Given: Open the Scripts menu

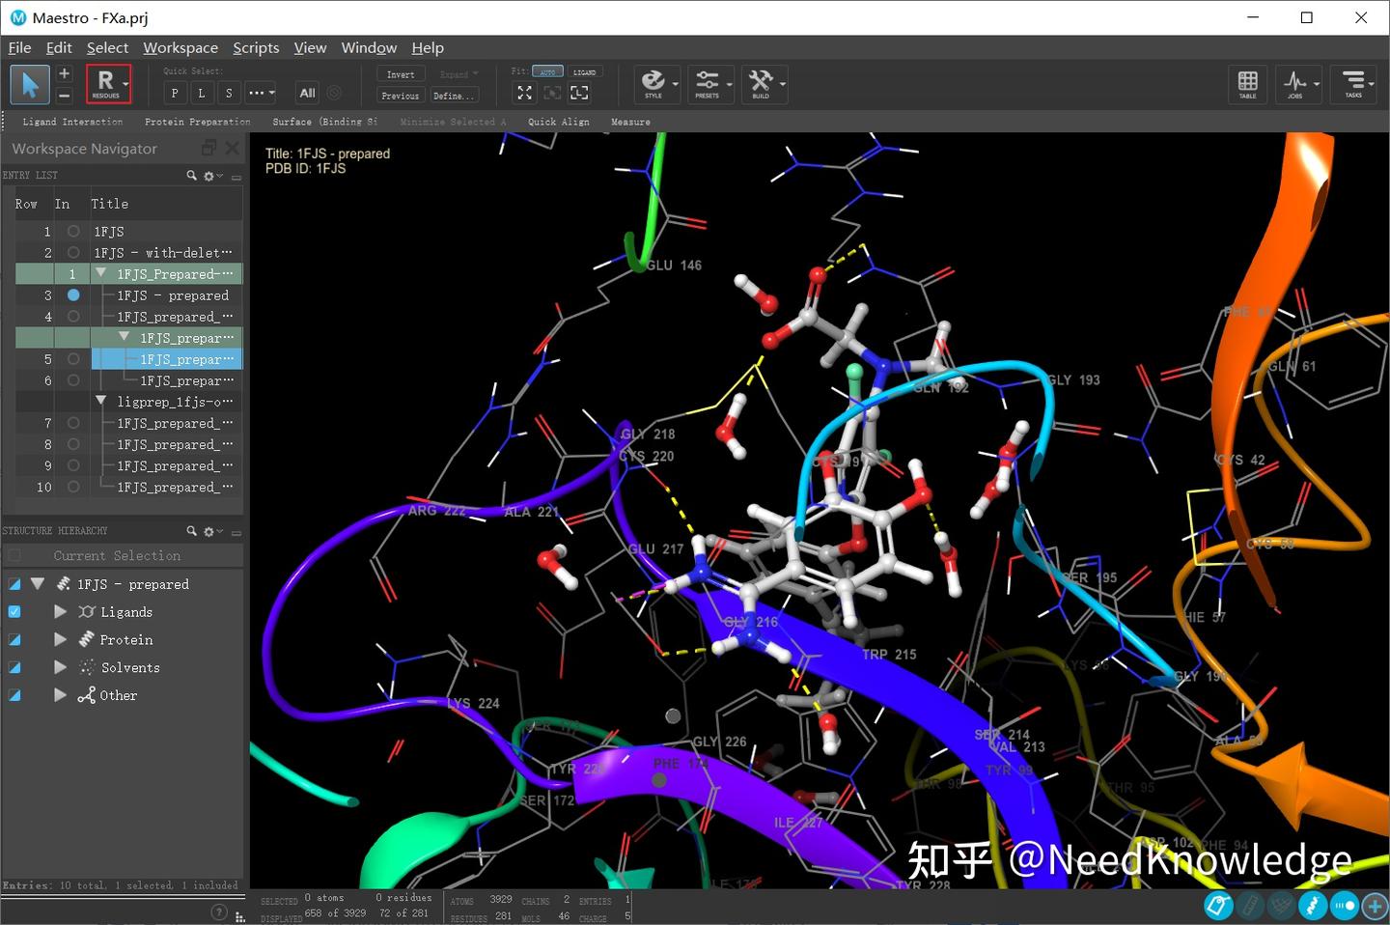Looking at the screenshot, I should coord(255,47).
